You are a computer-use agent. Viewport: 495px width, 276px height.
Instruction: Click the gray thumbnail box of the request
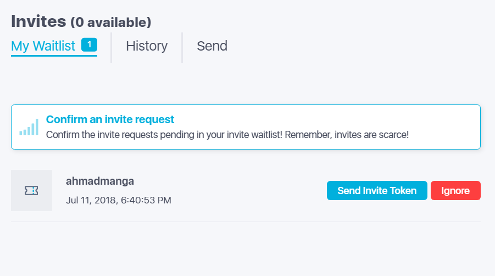[31, 190]
